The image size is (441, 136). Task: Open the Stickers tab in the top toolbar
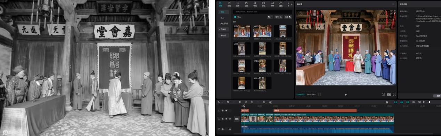(247, 4)
